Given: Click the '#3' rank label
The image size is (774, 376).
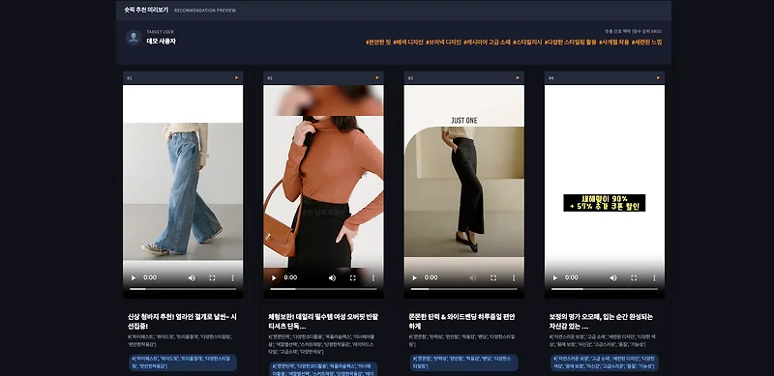Looking at the screenshot, I should [410, 78].
